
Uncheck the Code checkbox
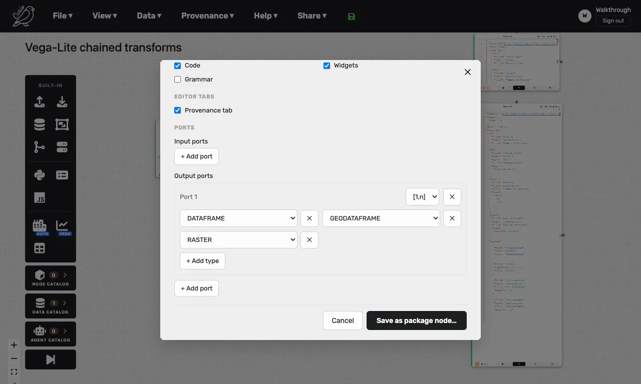click(x=177, y=65)
